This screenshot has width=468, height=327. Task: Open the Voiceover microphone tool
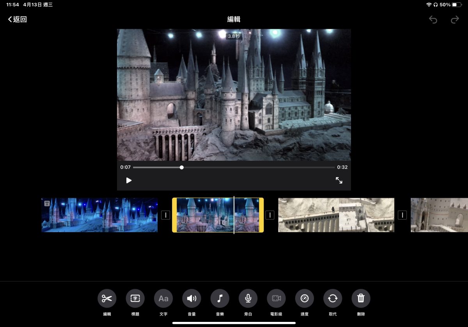[x=248, y=299]
